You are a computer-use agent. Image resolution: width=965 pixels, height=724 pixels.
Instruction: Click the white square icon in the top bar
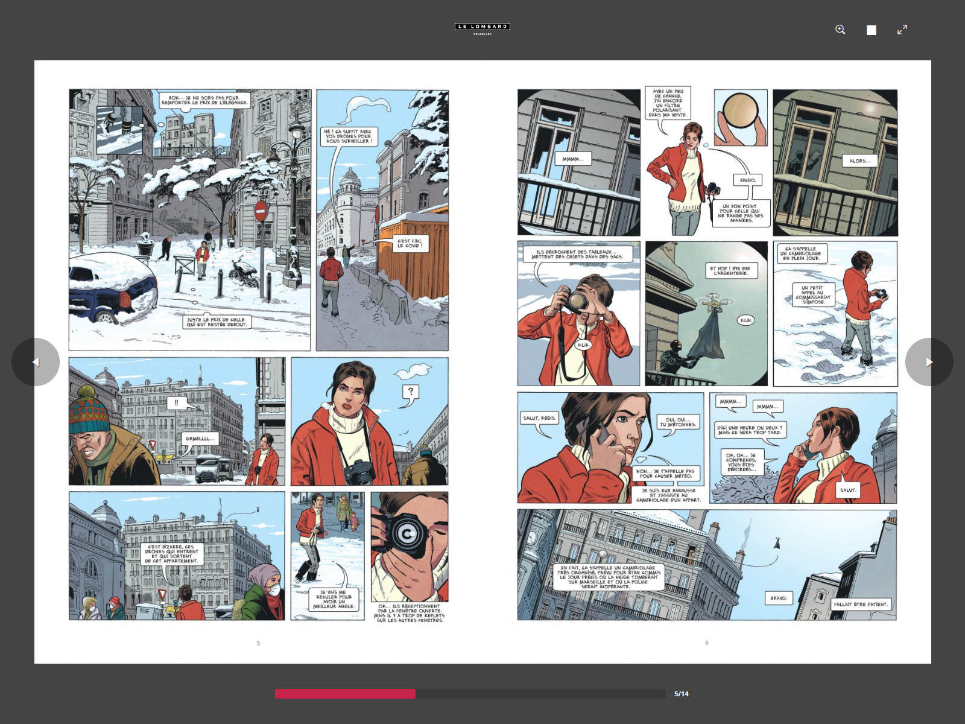(x=872, y=30)
